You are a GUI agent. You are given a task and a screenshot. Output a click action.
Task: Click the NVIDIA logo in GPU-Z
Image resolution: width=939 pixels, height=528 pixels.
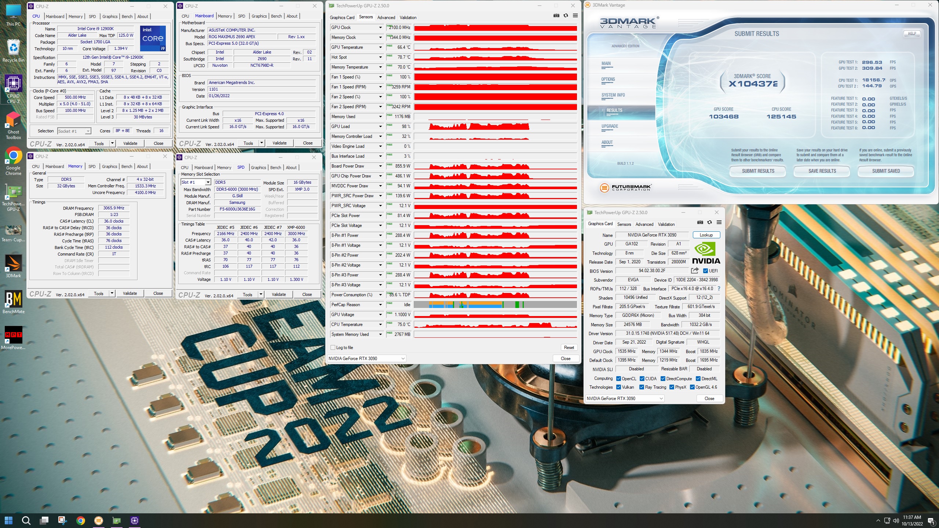pyautogui.click(x=706, y=253)
